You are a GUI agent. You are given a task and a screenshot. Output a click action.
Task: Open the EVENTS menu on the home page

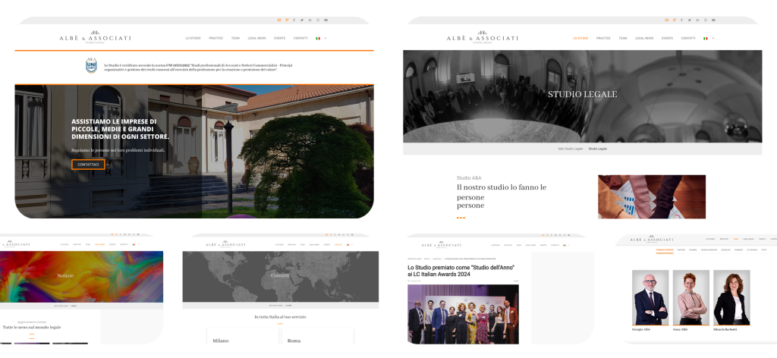(279, 38)
